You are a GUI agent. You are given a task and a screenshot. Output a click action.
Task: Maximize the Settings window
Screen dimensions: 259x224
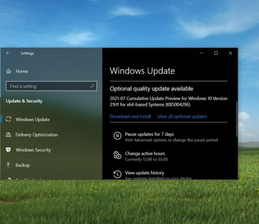[216, 53]
